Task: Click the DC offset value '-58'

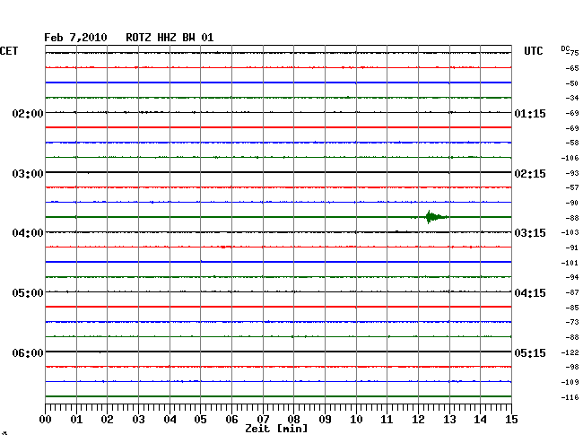Action: click(x=573, y=143)
